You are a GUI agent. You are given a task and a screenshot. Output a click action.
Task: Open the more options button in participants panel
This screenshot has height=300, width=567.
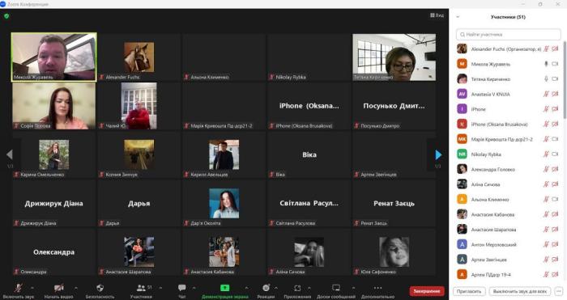(x=559, y=291)
